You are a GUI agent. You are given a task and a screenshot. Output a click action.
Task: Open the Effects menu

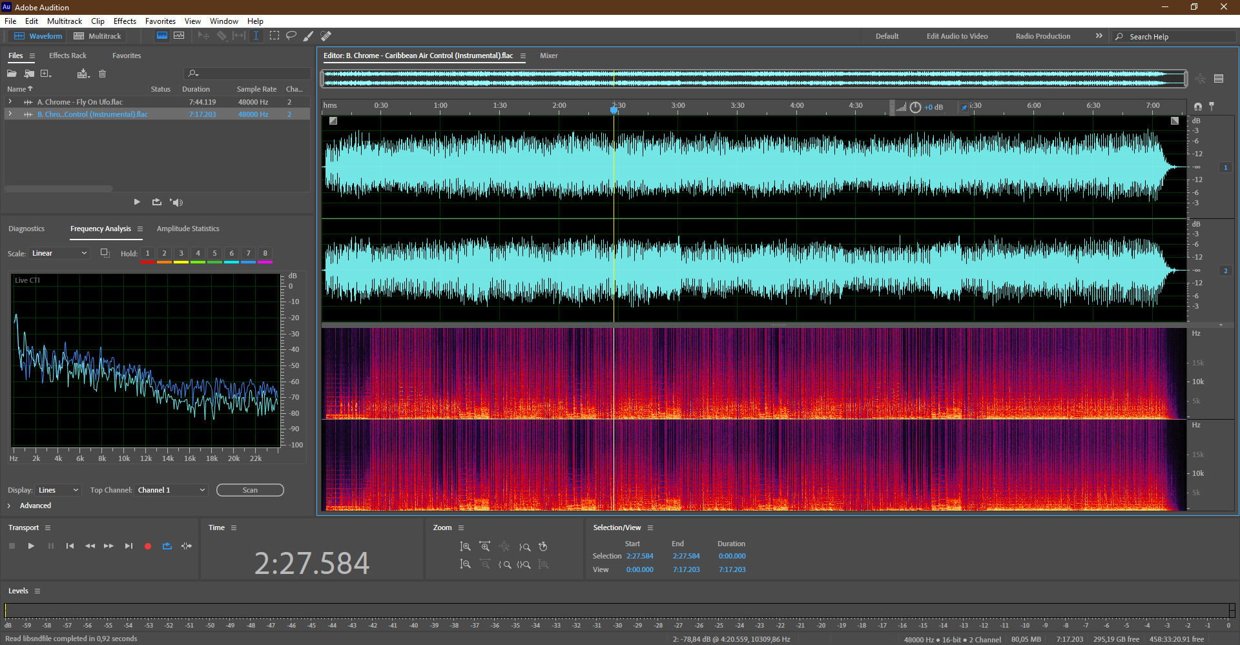pyautogui.click(x=125, y=21)
